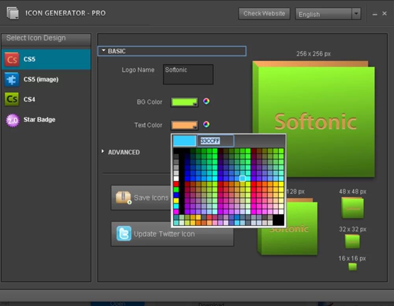This screenshot has height=306, width=394.
Task: Open the Text Color wheel picker
Action: [x=206, y=124]
